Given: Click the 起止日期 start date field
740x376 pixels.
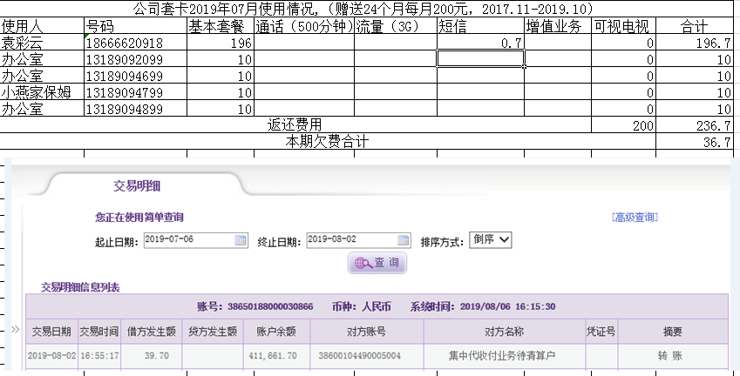Looking at the screenshot, I should coord(187,240).
